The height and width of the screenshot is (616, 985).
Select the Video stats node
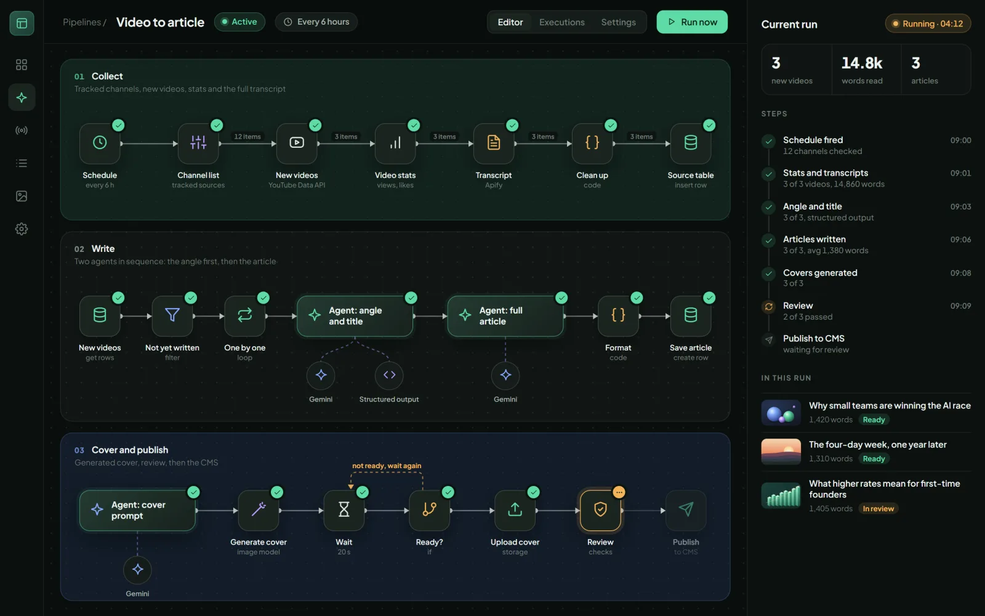(395, 143)
